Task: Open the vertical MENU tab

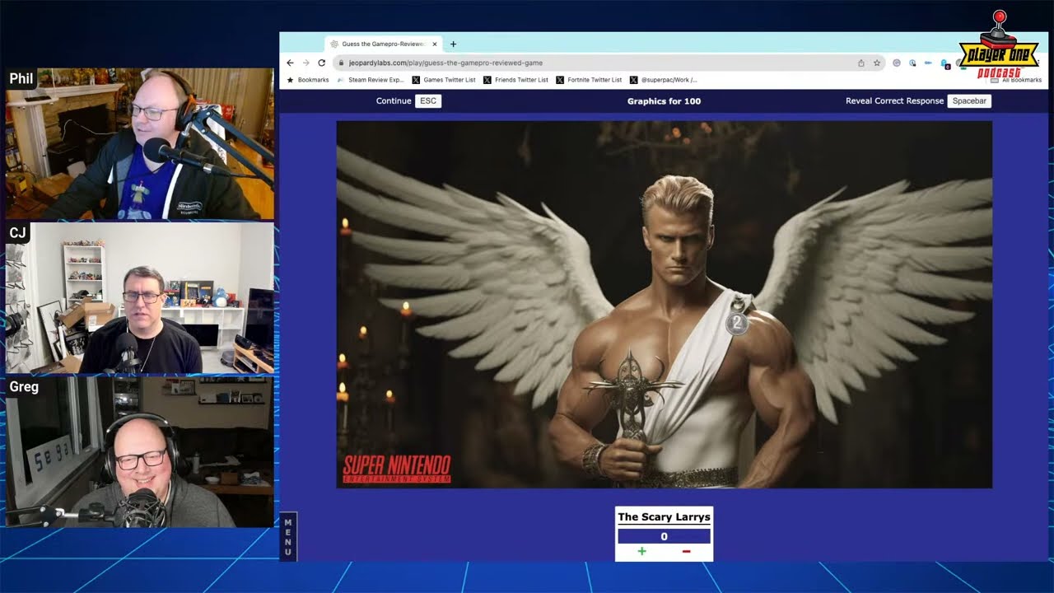Action: pos(288,536)
